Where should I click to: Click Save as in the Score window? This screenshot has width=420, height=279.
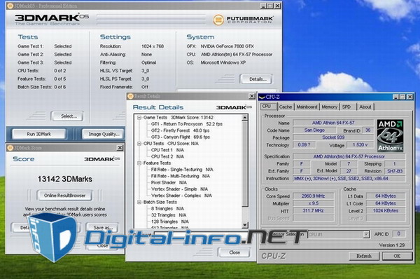(x=103, y=227)
